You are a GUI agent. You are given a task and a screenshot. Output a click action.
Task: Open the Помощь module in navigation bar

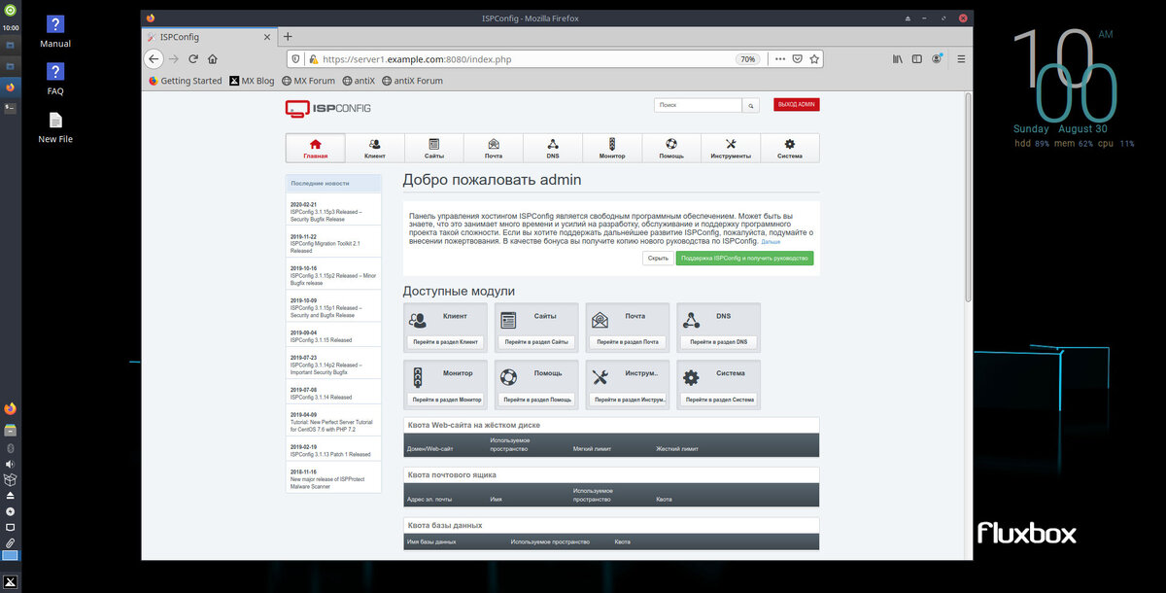click(x=671, y=148)
